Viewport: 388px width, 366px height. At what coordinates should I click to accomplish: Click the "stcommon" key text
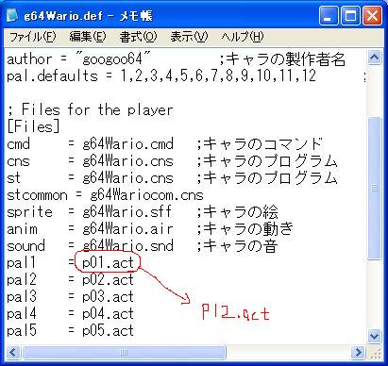[37, 195]
